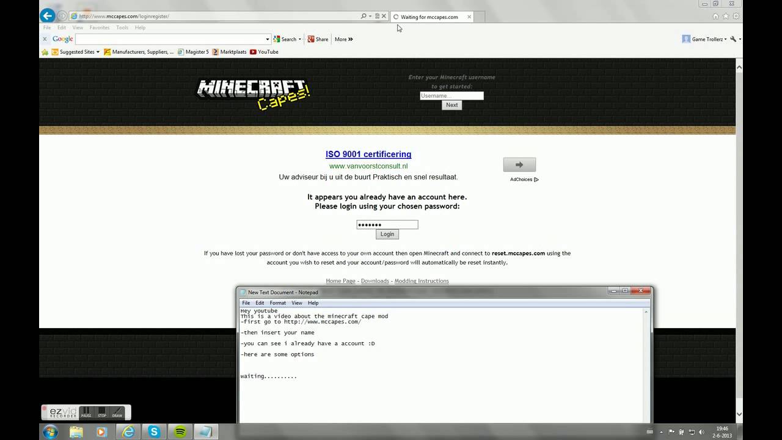Click the Username input field
The height and width of the screenshot is (440, 782).
point(451,95)
